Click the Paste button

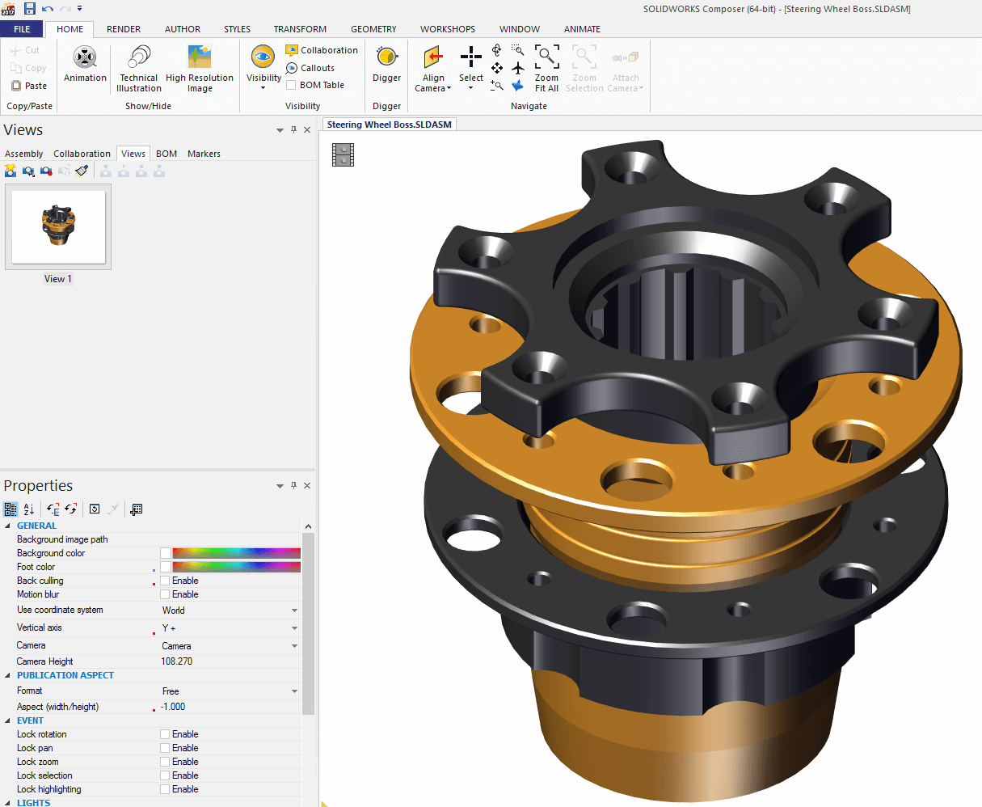tap(29, 86)
